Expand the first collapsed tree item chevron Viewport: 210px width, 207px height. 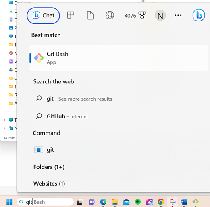tap(5, 120)
